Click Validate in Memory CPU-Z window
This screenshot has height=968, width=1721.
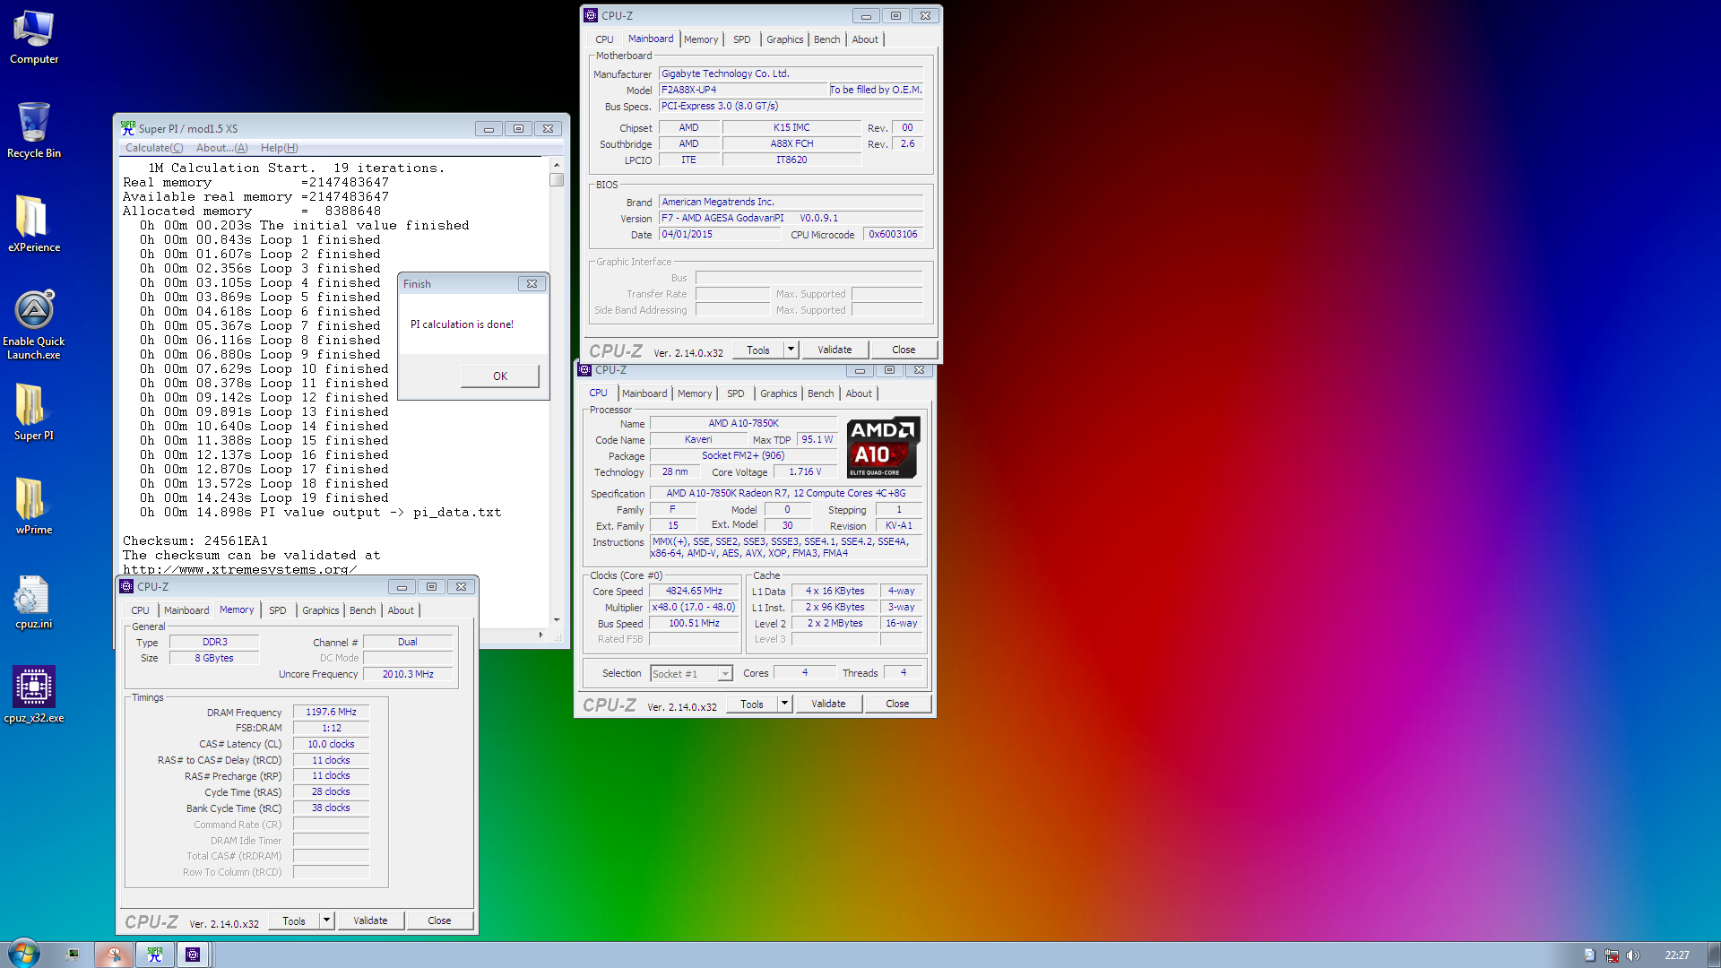pos(370,920)
